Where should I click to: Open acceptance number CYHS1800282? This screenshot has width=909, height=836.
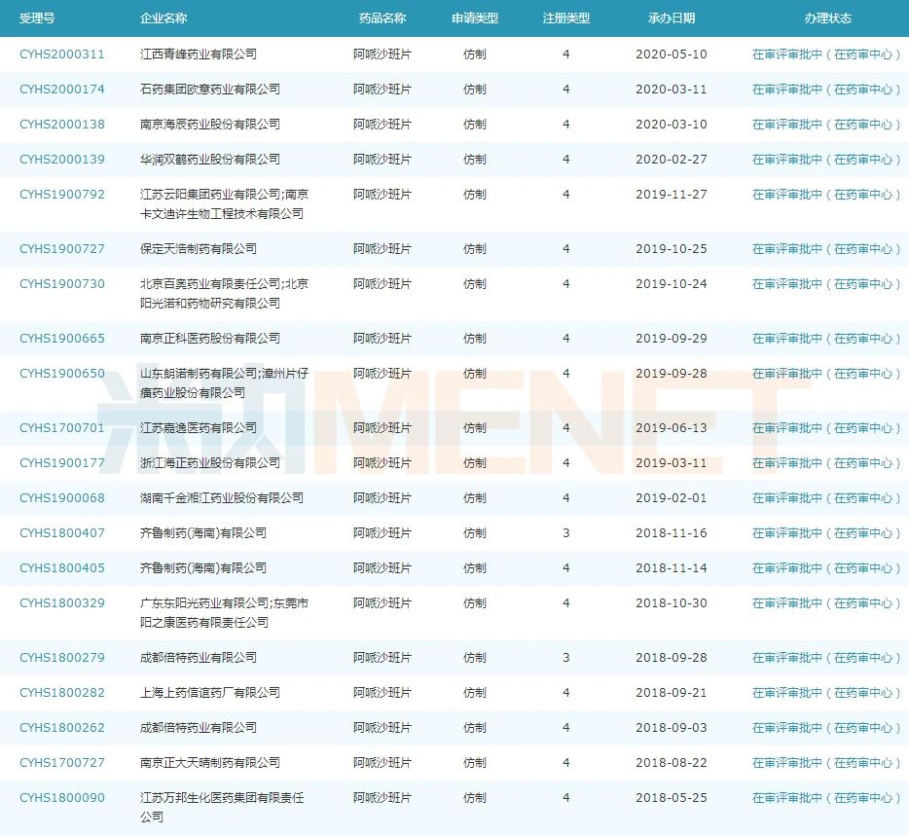62,692
